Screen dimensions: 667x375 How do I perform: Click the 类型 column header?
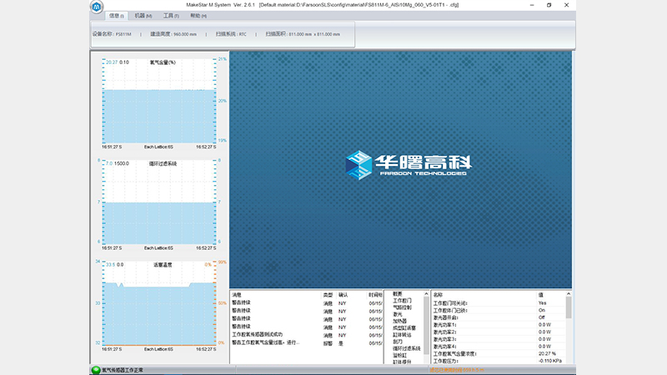328,295
